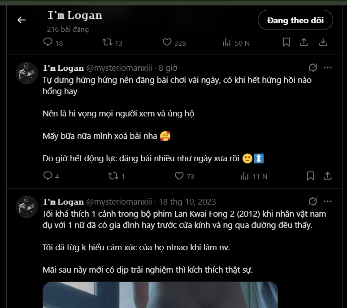Share the top post
The width and height of the screenshot is (347, 308).
[304, 42]
